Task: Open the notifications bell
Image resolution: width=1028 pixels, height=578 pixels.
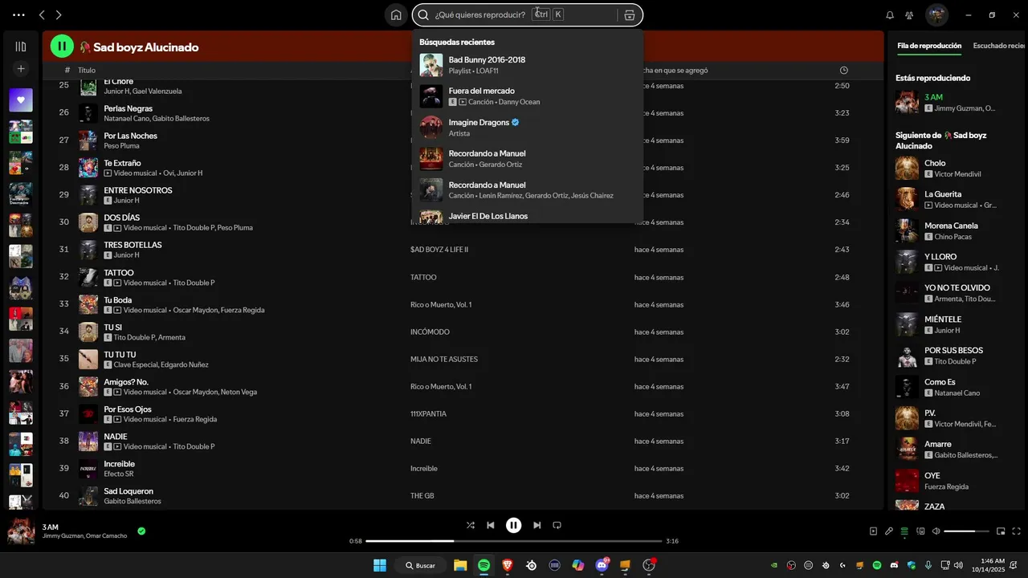Action: (x=890, y=14)
